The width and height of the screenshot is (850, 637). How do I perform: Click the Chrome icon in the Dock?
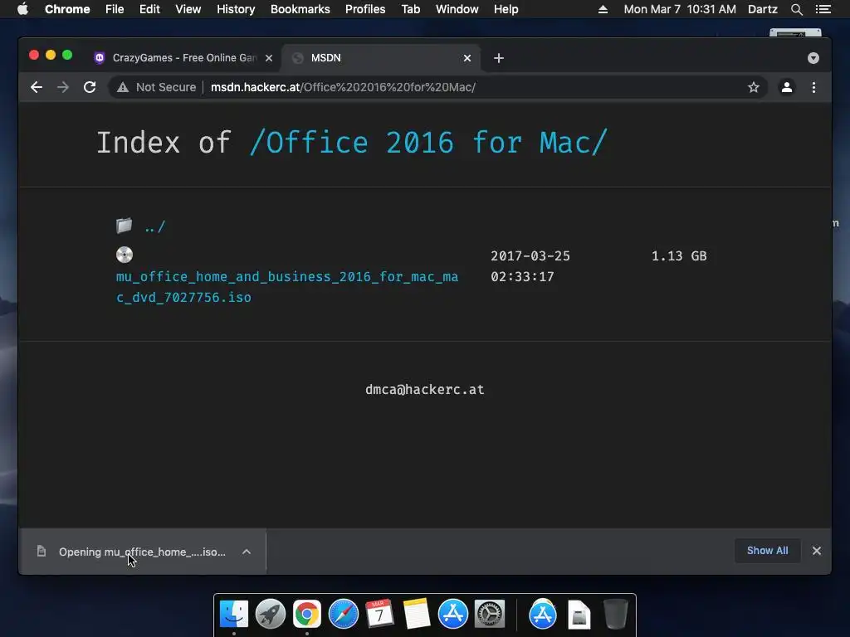307,614
